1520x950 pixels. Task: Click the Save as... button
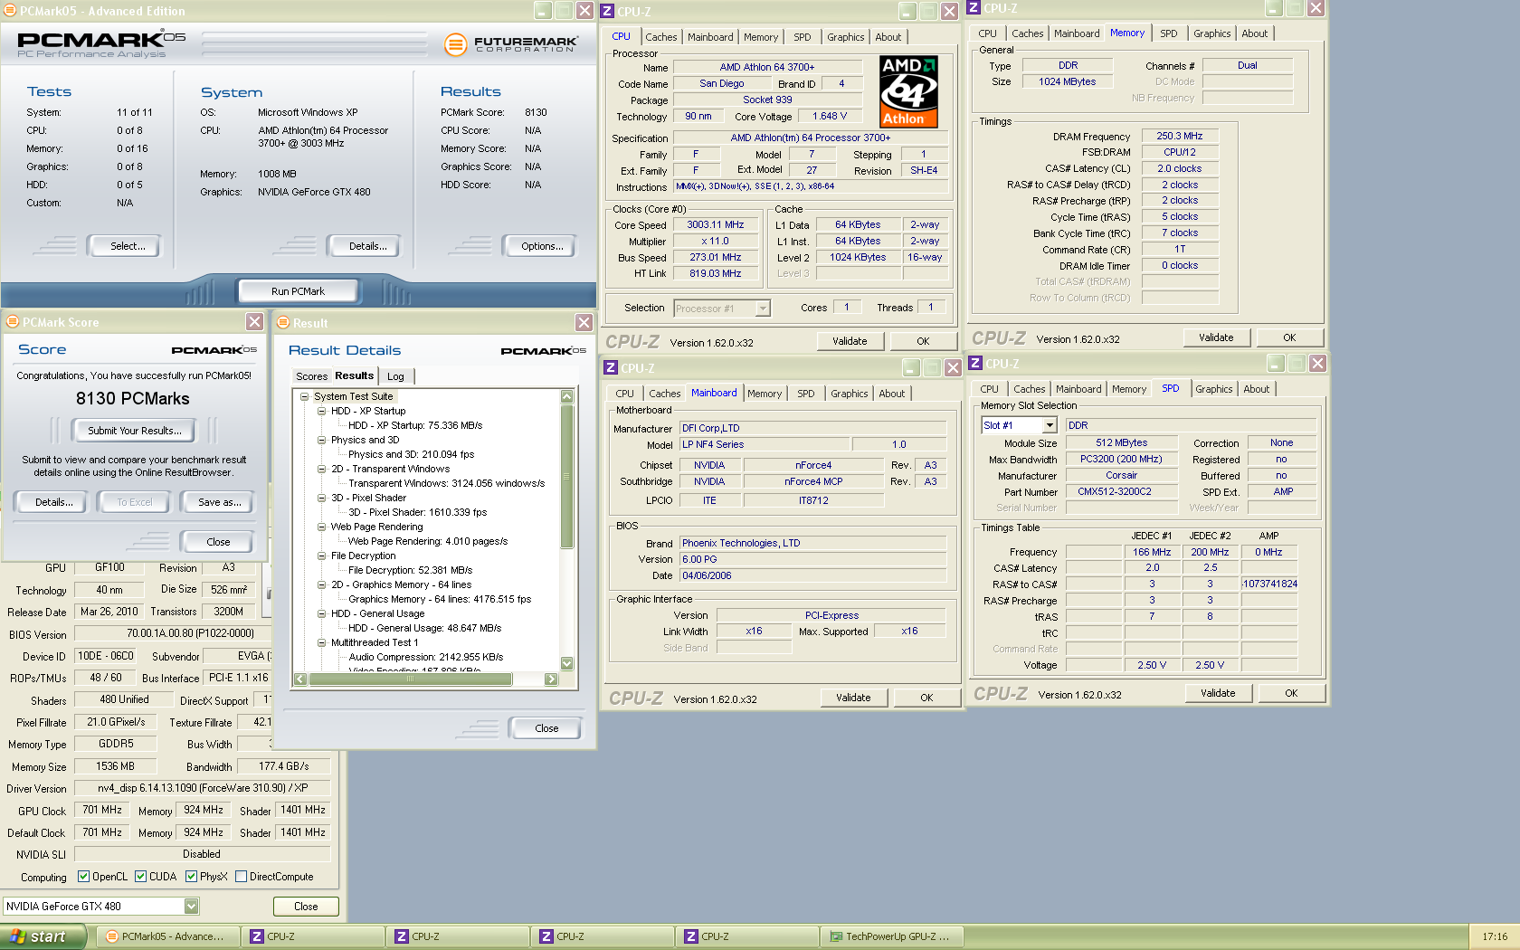[x=219, y=502]
